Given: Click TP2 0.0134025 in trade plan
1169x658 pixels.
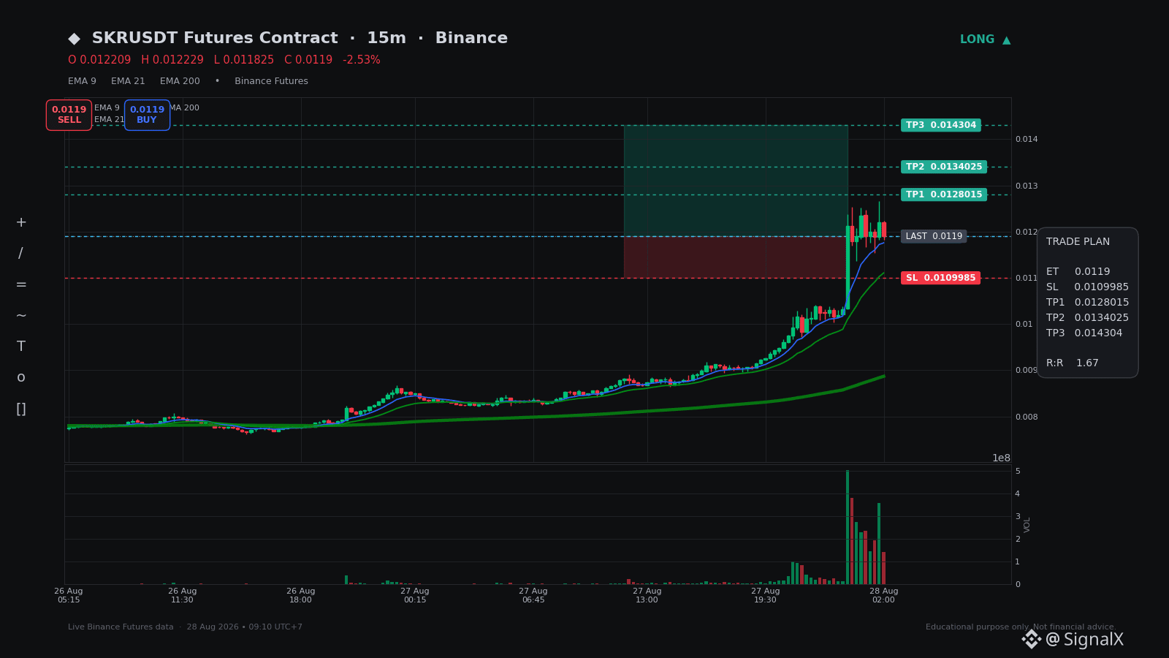Looking at the screenshot, I should (1087, 317).
